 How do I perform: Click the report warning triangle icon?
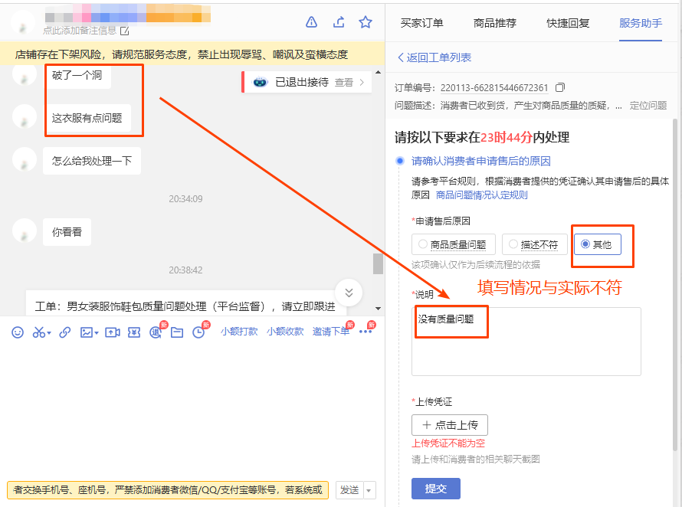pyautogui.click(x=311, y=22)
